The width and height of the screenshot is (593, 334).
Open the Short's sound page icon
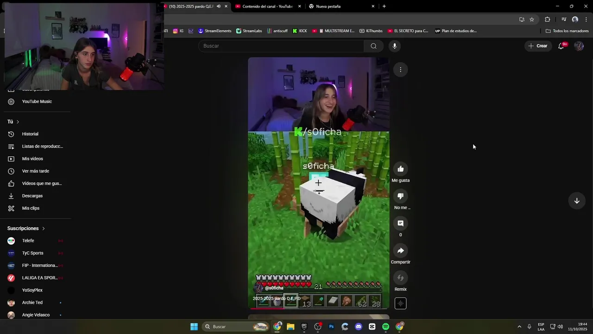(x=400, y=303)
